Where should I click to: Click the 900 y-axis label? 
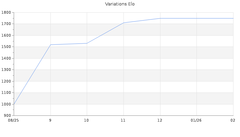coord(7,115)
